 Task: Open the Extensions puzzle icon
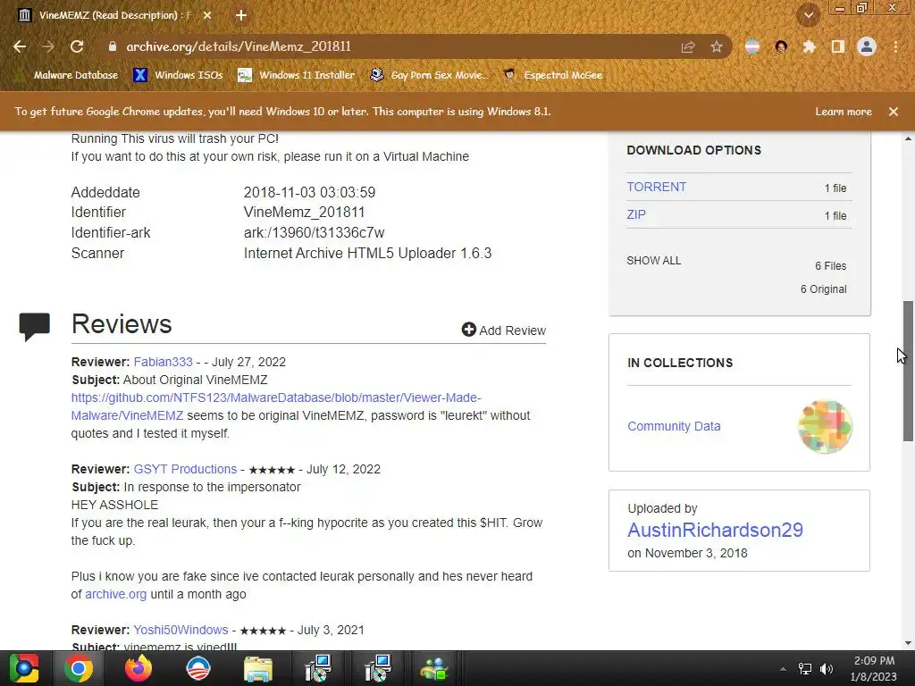coord(809,46)
